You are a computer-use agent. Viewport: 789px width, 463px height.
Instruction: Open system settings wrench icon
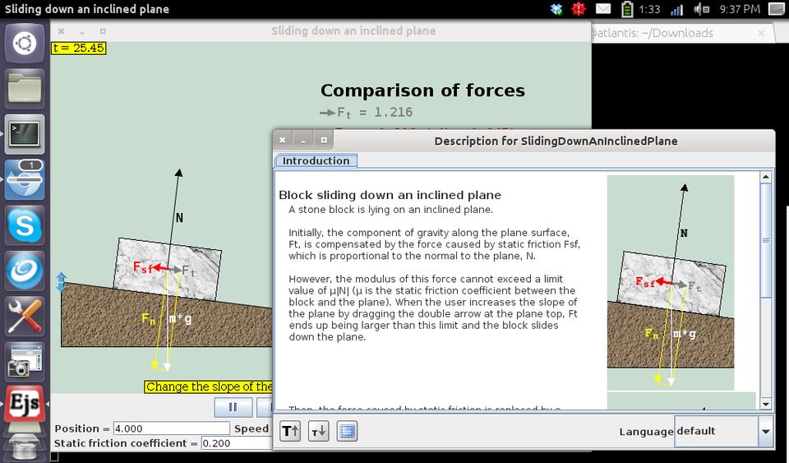tap(25, 314)
